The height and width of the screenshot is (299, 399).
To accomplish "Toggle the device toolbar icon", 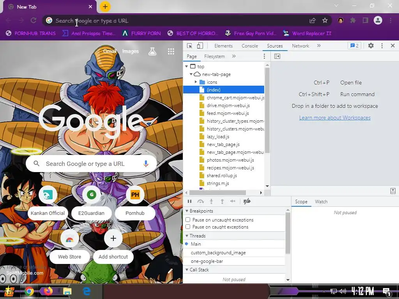I will pyautogui.click(x=200, y=46).
